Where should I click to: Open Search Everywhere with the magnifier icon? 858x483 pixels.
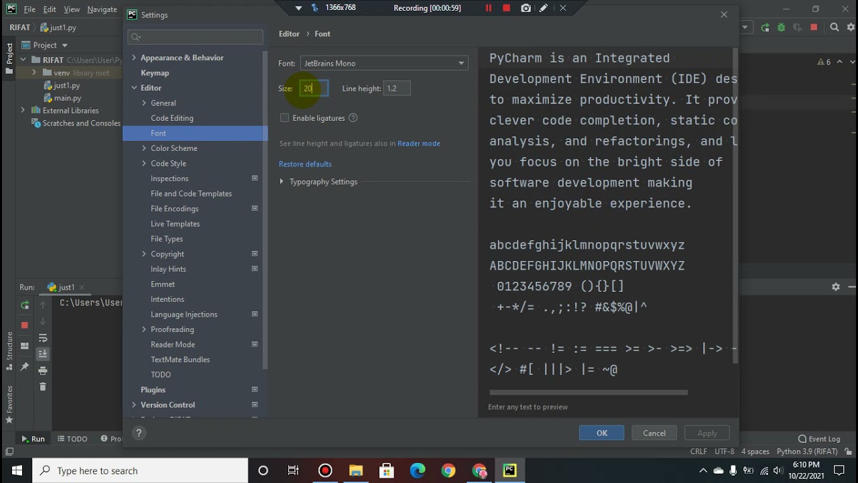tap(835, 28)
